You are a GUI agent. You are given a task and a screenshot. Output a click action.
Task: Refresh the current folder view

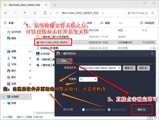click(x=35, y=13)
